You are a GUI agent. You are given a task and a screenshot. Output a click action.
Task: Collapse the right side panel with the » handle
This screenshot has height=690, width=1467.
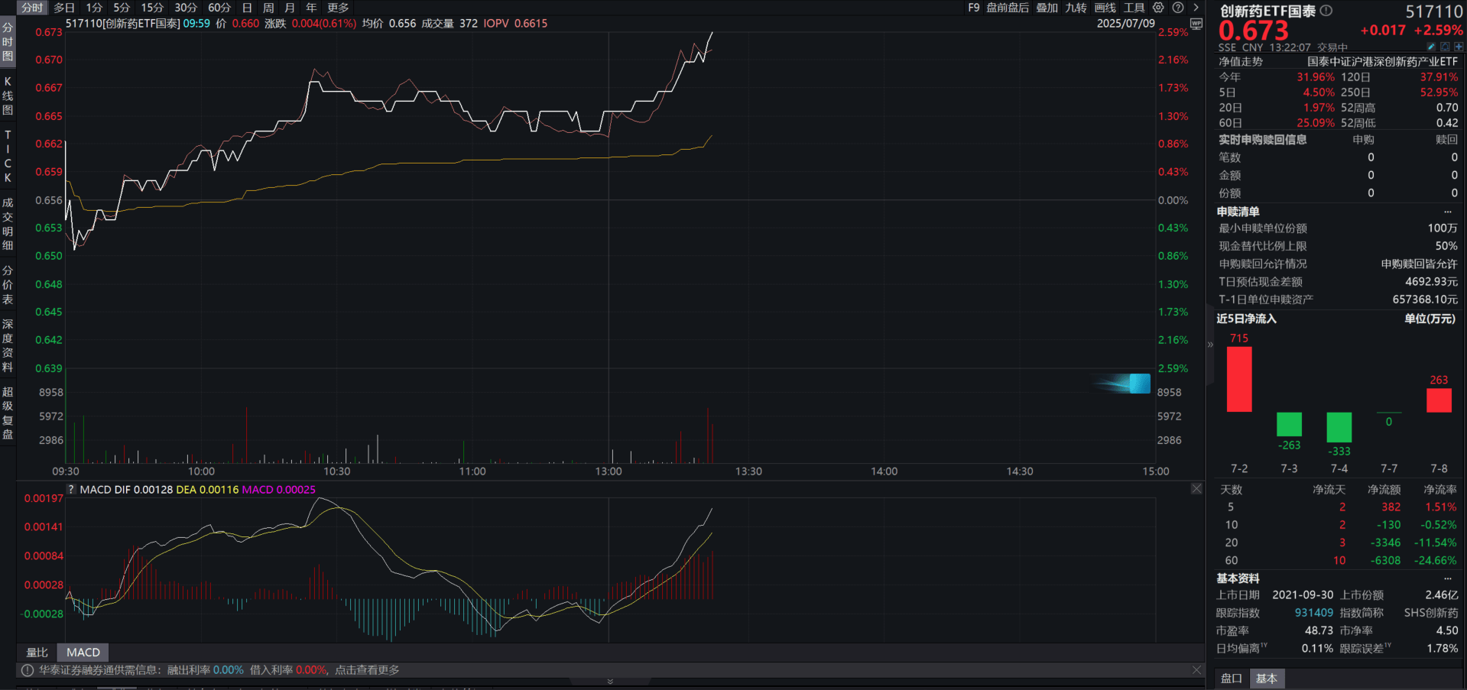(1210, 345)
